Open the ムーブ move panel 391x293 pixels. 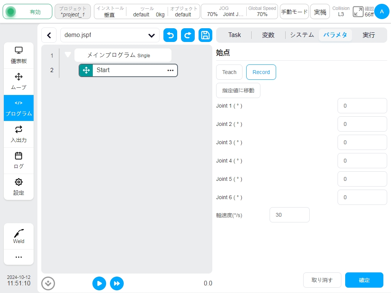(x=19, y=82)
